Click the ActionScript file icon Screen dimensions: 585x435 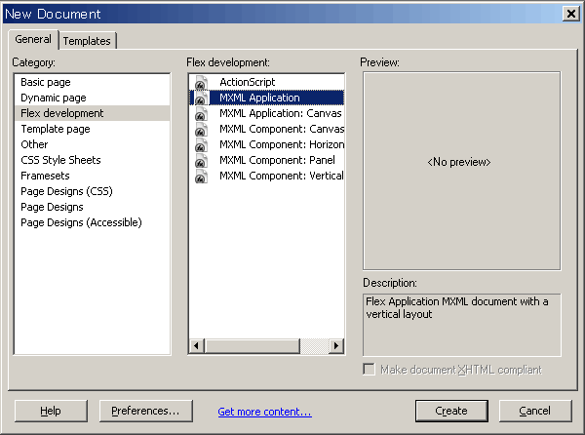pos(201,82)
